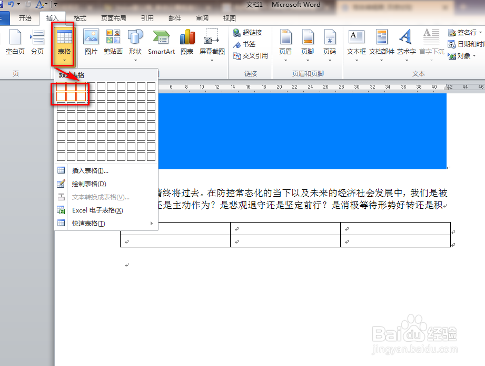Open the Quick Access Toolbar customize dropdown
Viewport: 485px width, 366px height.
pos(56,5)
